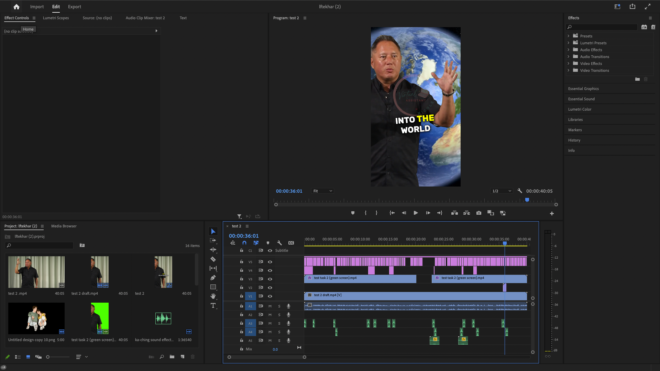Toggle lock on track V3
The height and width of the screenshot is (371, 660).
click(242, 279)
